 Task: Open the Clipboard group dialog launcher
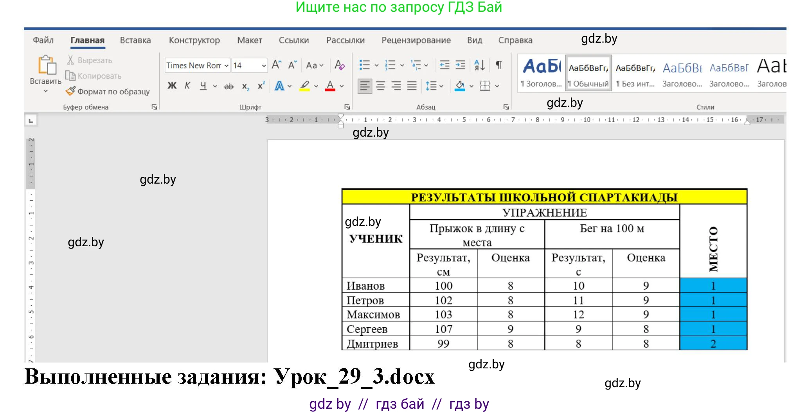[154, 107]
